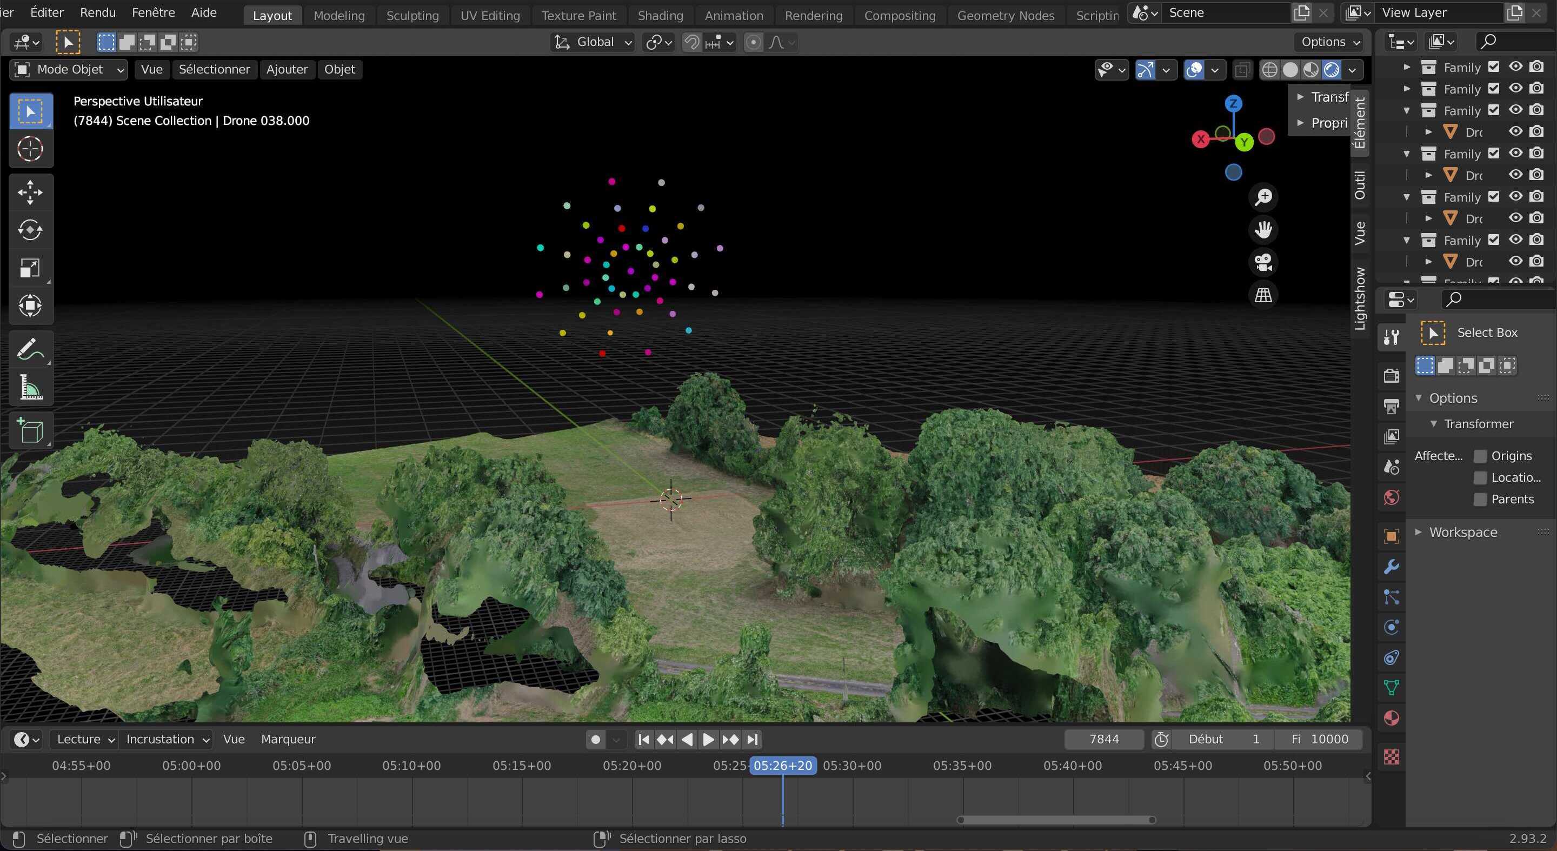The image size is (1557, 851).
Task: Hide the first Family collection eye icon
Action: click(x=1515, y=67)
